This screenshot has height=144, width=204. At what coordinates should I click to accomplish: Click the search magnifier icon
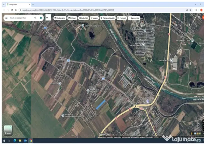35,18
